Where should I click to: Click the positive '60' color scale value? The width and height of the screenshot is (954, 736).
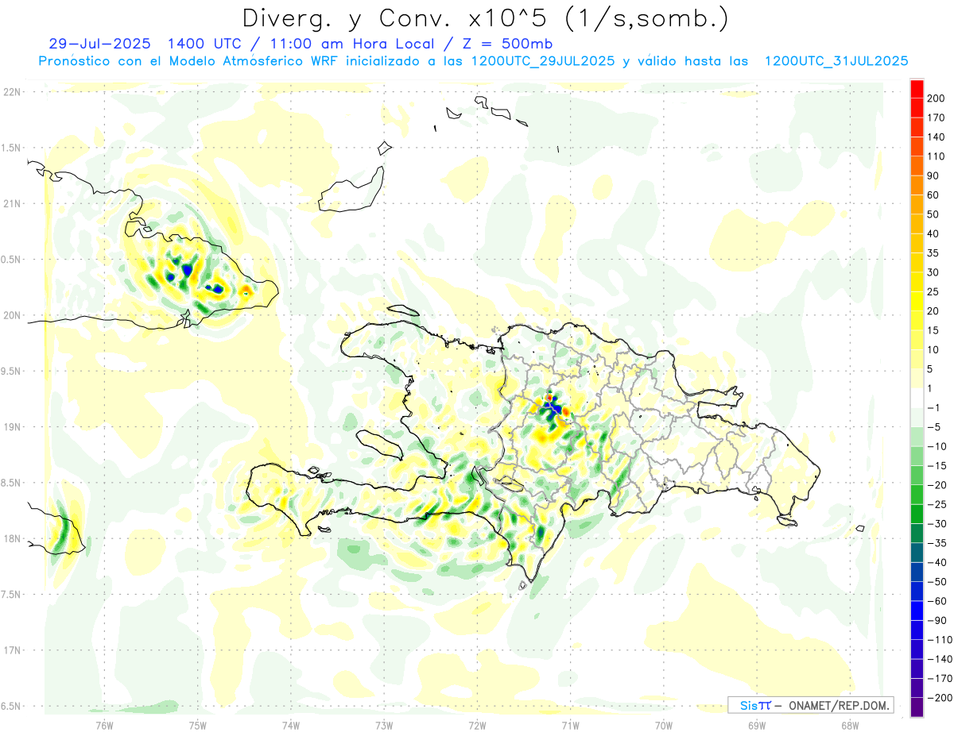[x=933, y=195]
